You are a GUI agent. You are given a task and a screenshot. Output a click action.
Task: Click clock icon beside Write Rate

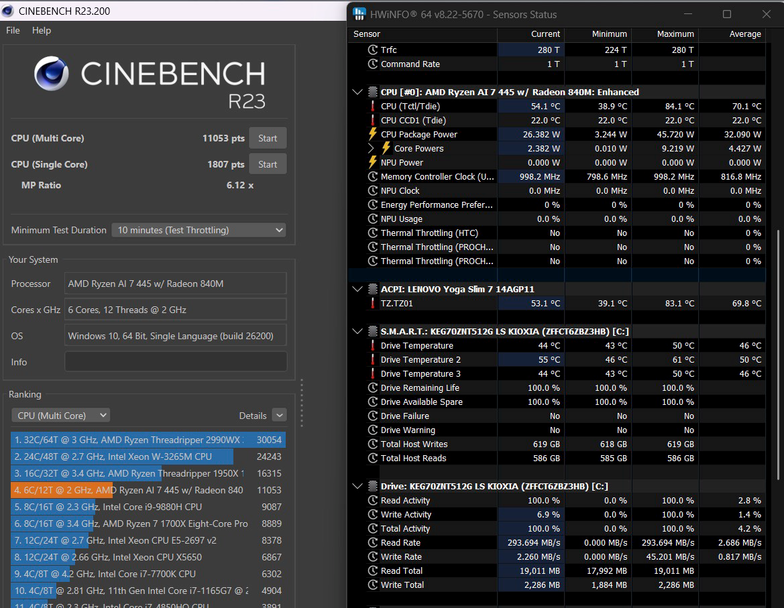pyautogui.click(x=372, y=556)
